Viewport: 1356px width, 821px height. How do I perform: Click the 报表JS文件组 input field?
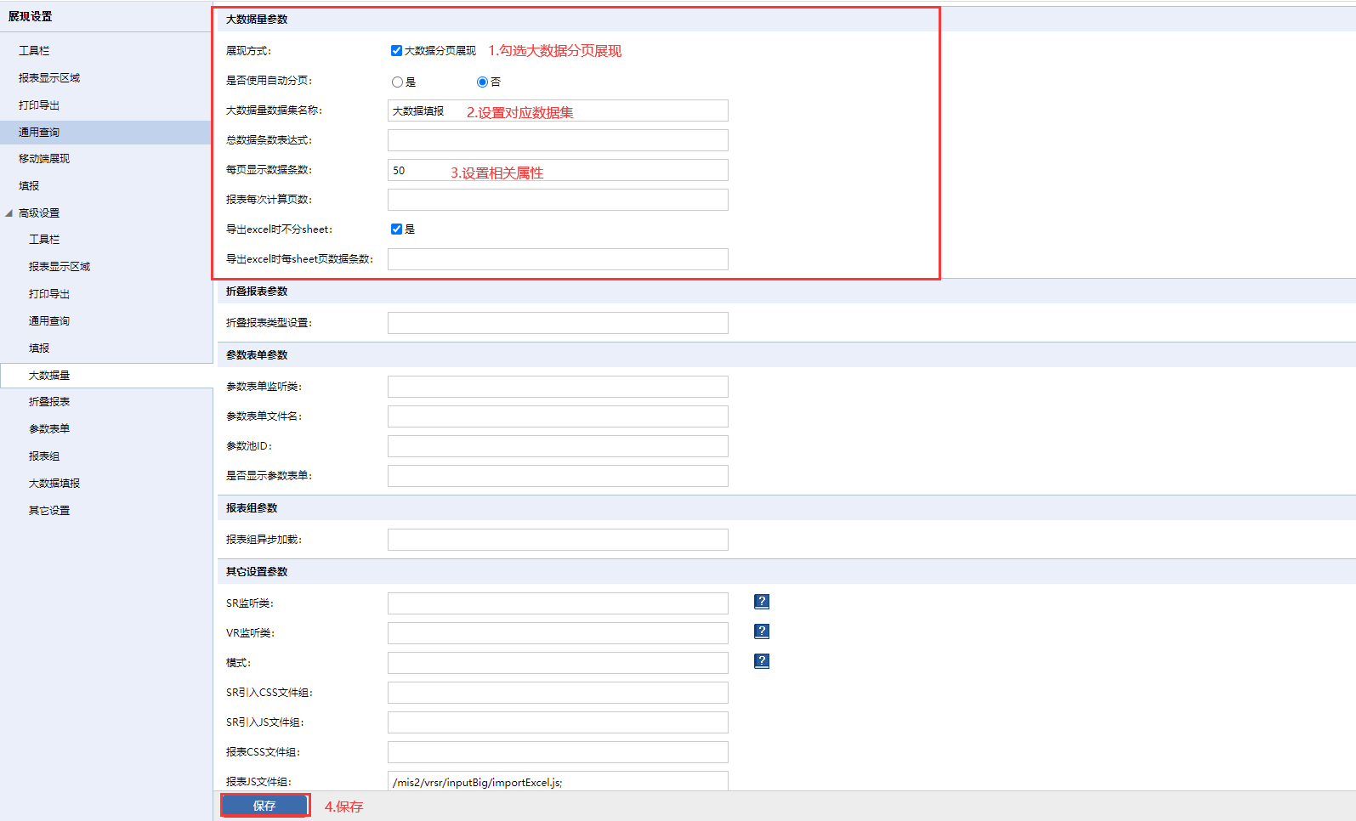(558, 781)
